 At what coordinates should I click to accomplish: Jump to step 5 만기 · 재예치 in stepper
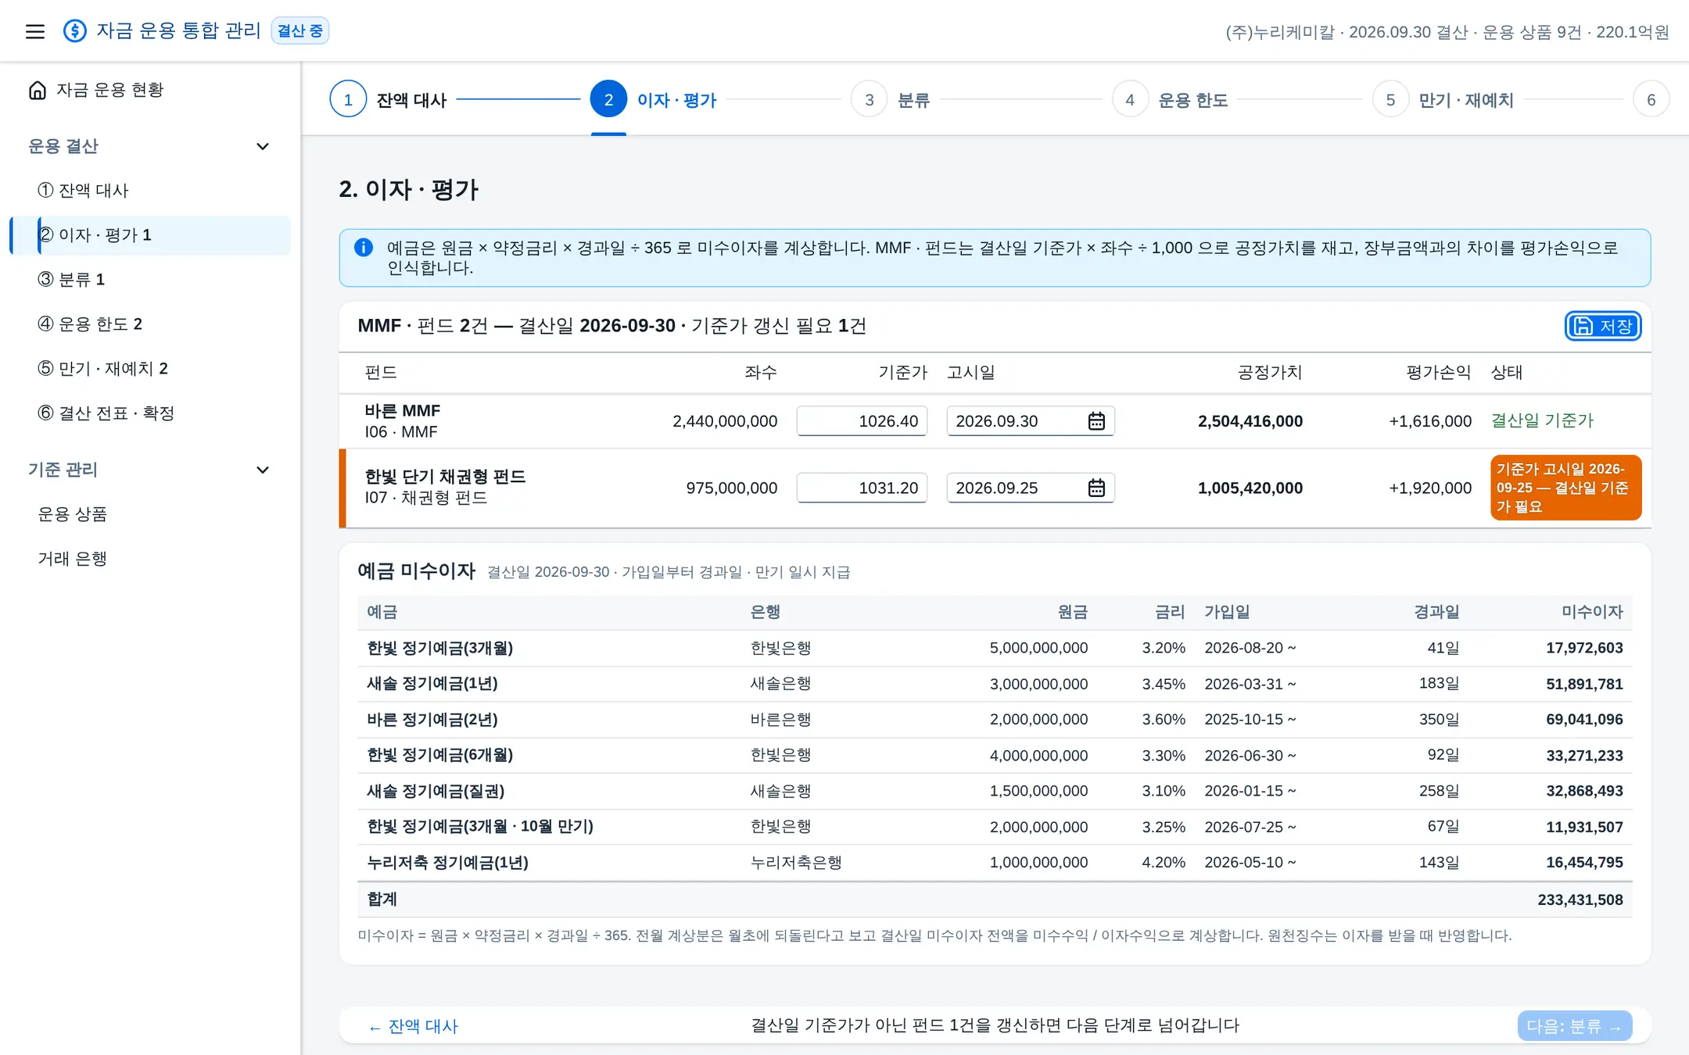point(1443,100)
